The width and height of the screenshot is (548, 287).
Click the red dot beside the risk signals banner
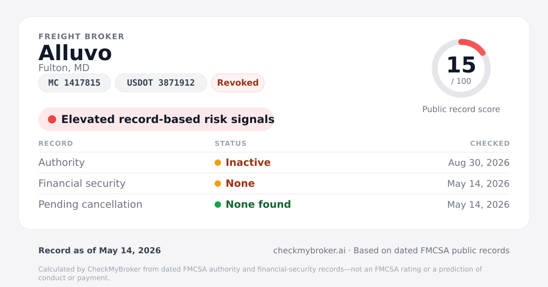[x=52, y=119]
